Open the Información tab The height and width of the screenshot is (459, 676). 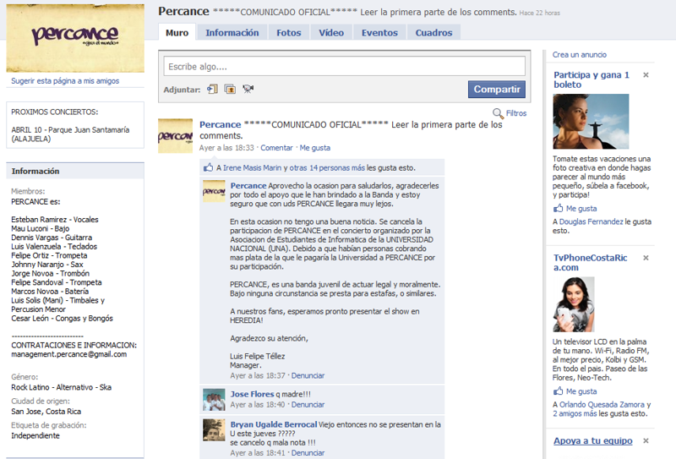[232, 33]
